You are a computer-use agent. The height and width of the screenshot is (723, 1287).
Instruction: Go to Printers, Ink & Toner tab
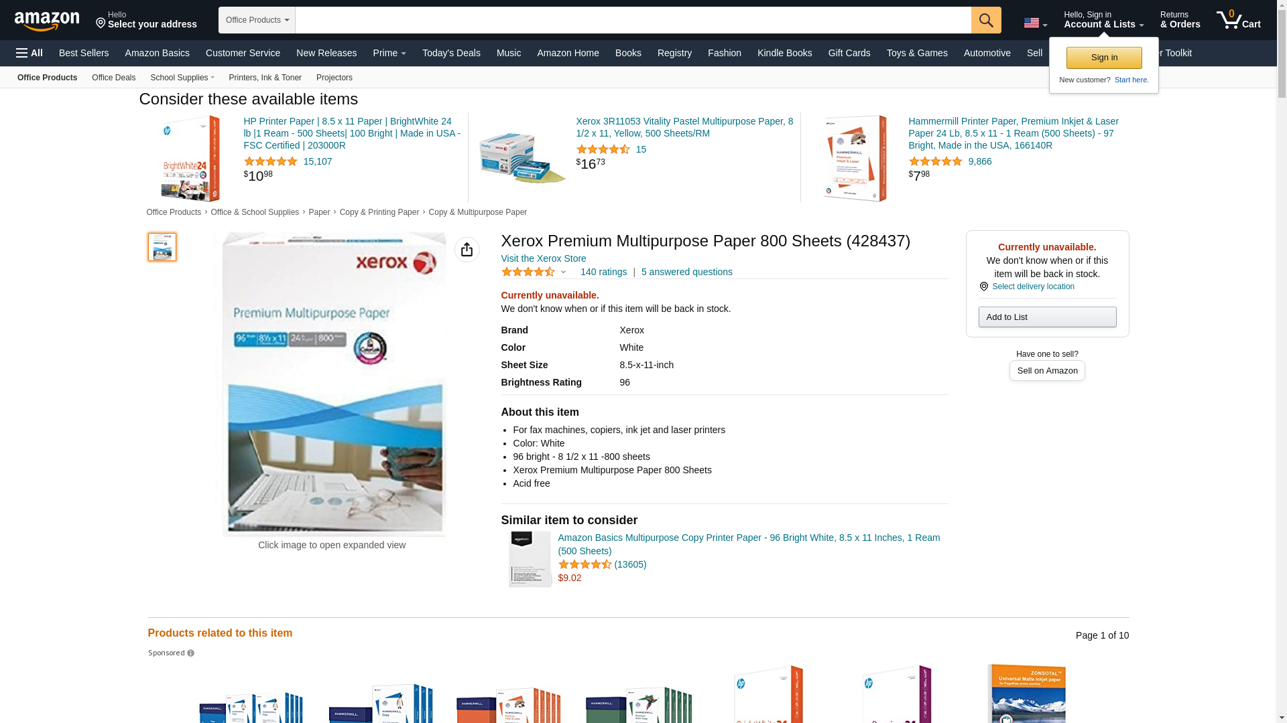pyautogui.click(x=265, y=78)
